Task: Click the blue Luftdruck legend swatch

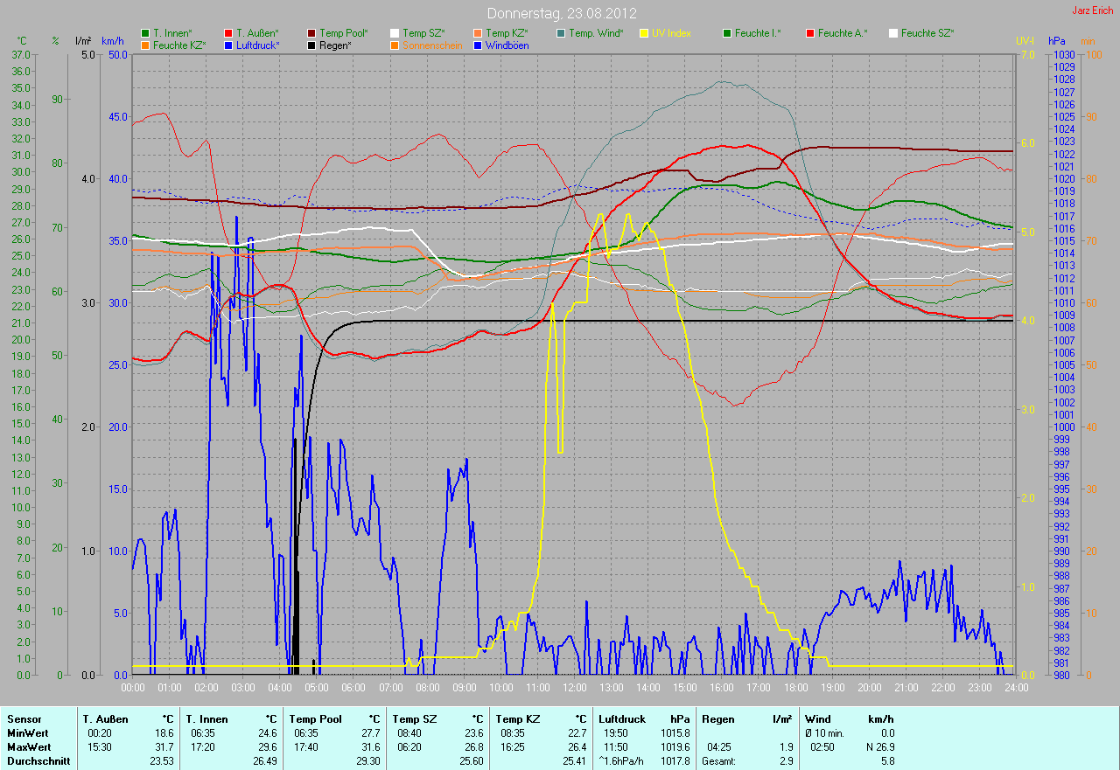Action: click(x=228, y=45)
